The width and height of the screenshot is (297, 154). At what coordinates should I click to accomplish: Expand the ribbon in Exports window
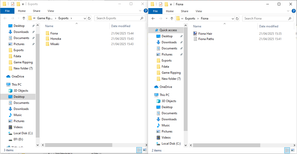(140, 11)
